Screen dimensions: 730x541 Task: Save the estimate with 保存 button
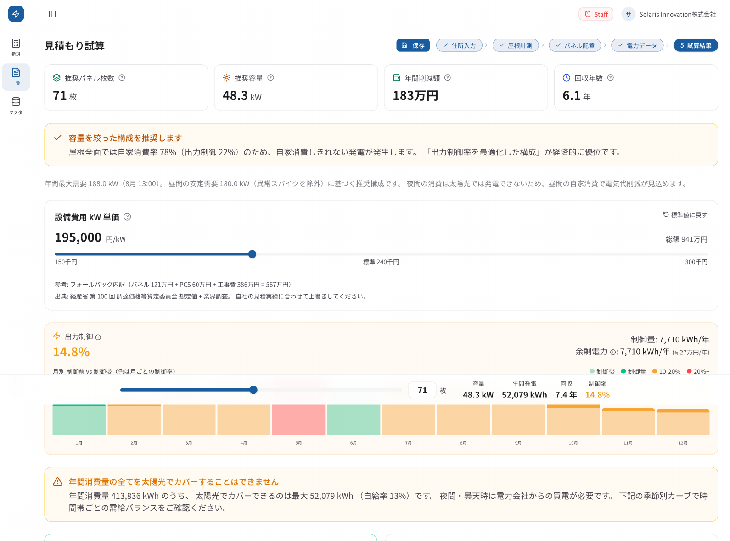(413, 45)
